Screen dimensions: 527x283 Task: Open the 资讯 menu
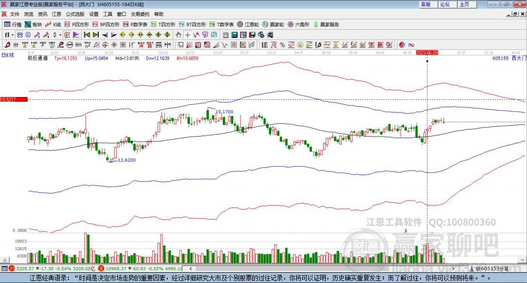[42, 14]
